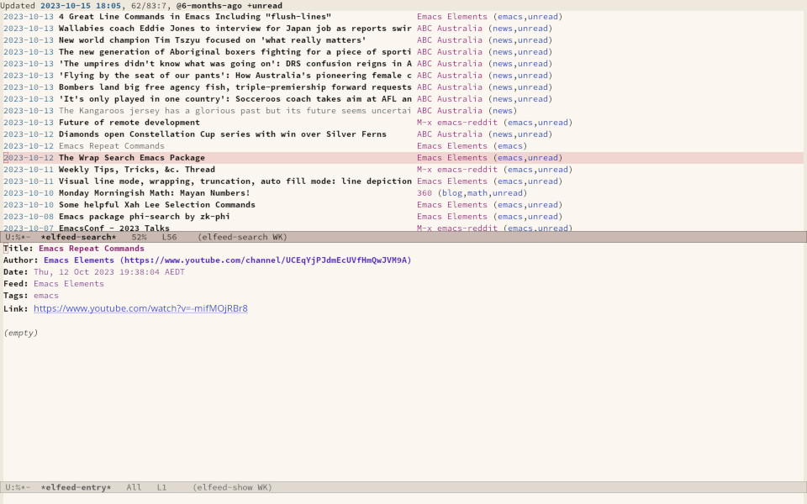This screenshot has height=504, width=807.
Task: Open 'Monday Morningish Math: Mayan Numbers!' entry
Action: click(x=155, y=193)
